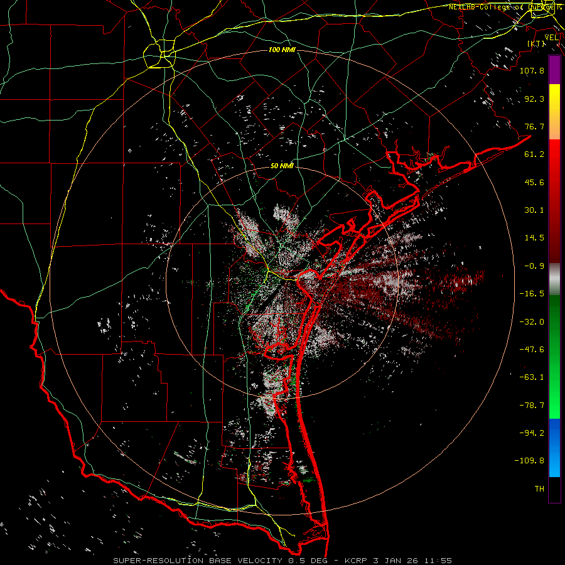Click the 61.2 legend value
Image resolution: width=565 pixels, height=565 pixels.
tap(534, 154)
